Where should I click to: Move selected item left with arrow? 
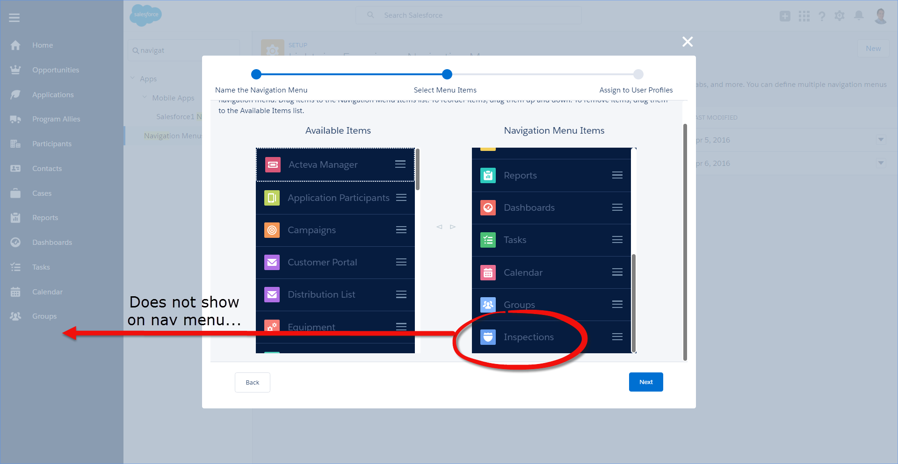point(439,227)
